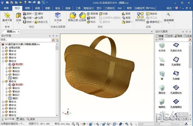The width and height of the screenshot is (193, 126).
Task: Expand the 偏移 dropdown arrow
Action: pyautogui.click(x=132, y=22)
